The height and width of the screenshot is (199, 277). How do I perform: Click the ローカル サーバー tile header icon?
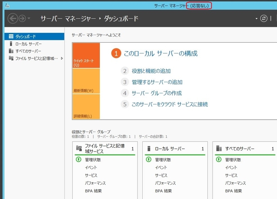(x=149, y=149)
